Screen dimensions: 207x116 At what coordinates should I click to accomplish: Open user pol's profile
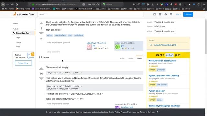122,46
